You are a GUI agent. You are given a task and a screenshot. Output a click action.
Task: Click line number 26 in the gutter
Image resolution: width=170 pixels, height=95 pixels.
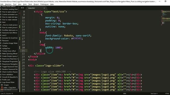click(x=23, y=66)
